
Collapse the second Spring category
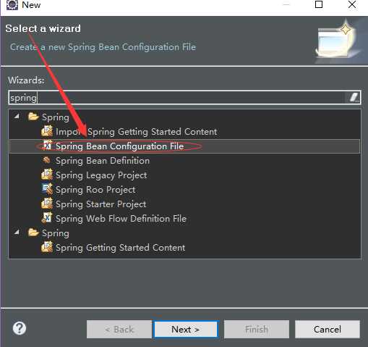[17, 233]
